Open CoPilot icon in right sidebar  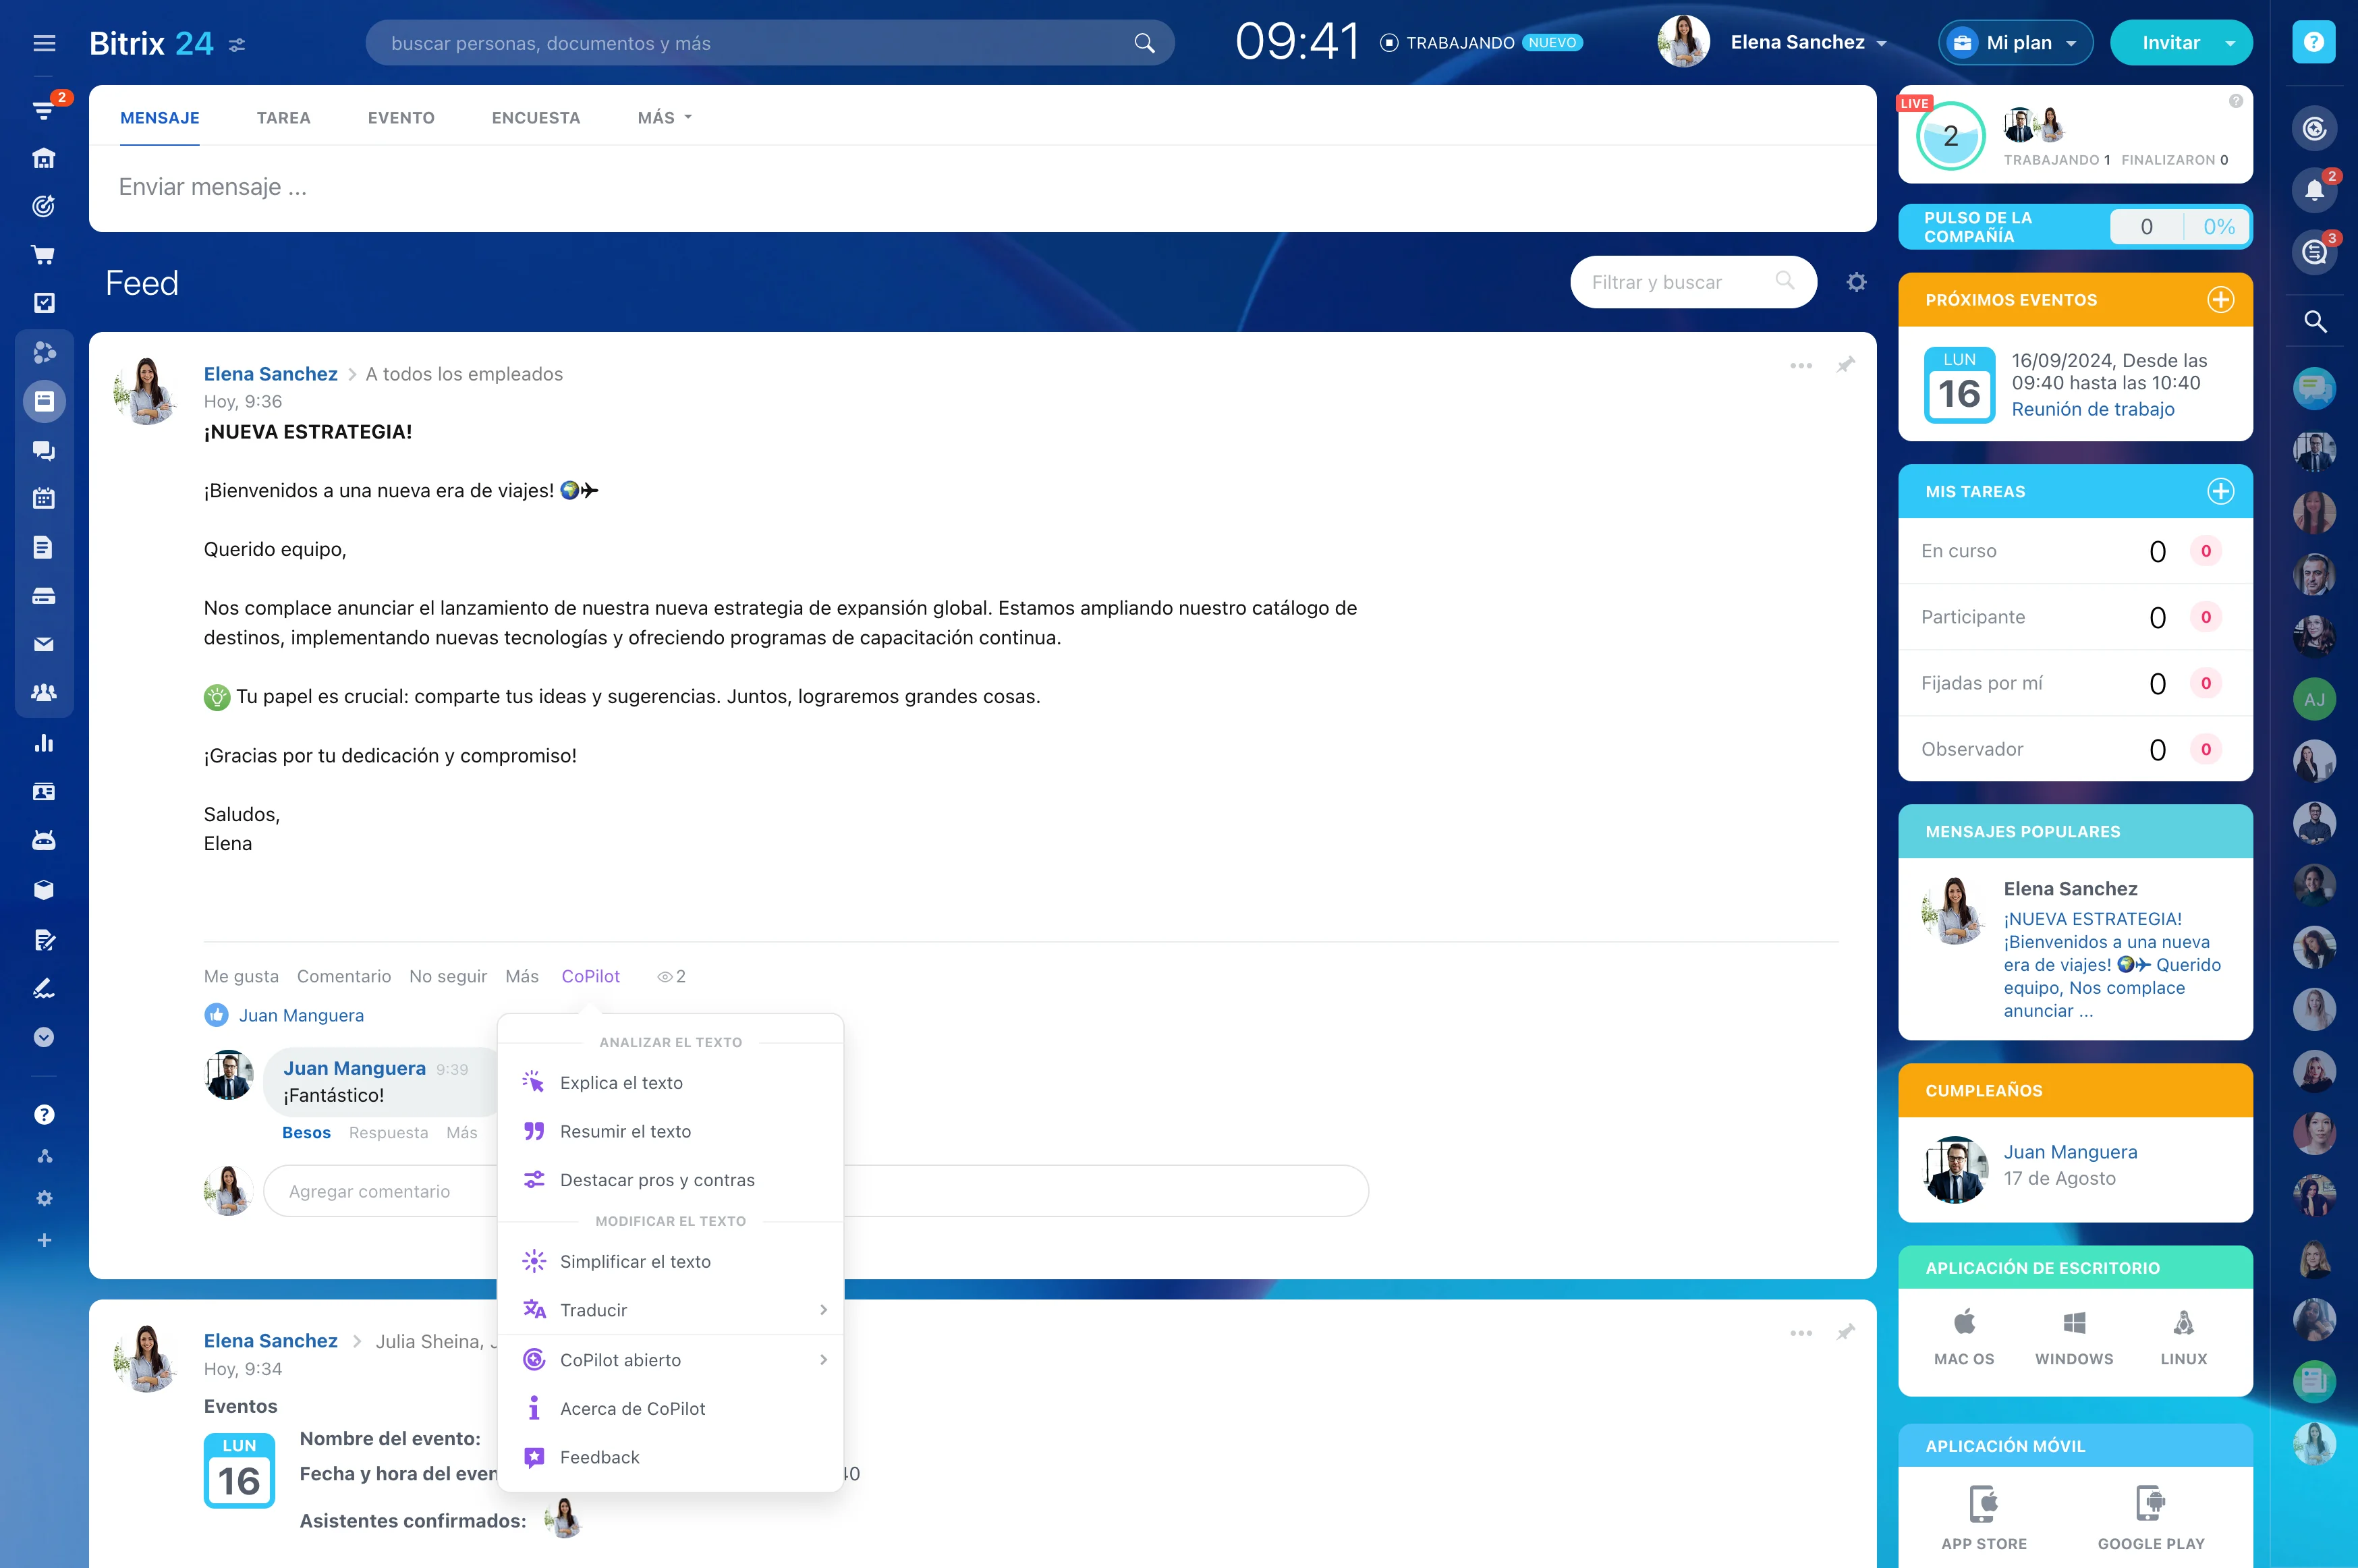click(2313, 128)
